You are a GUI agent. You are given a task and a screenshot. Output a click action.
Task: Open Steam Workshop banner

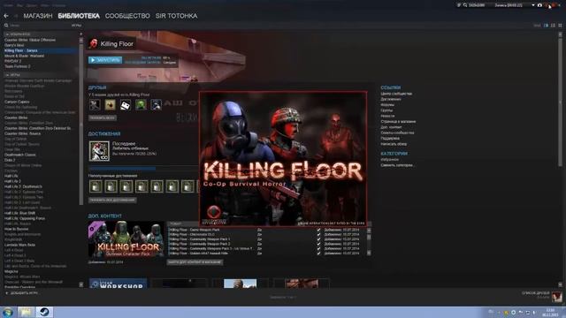point(118,284)
